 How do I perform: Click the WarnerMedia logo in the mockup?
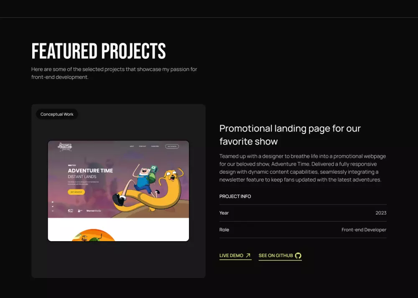pos(94,211)
